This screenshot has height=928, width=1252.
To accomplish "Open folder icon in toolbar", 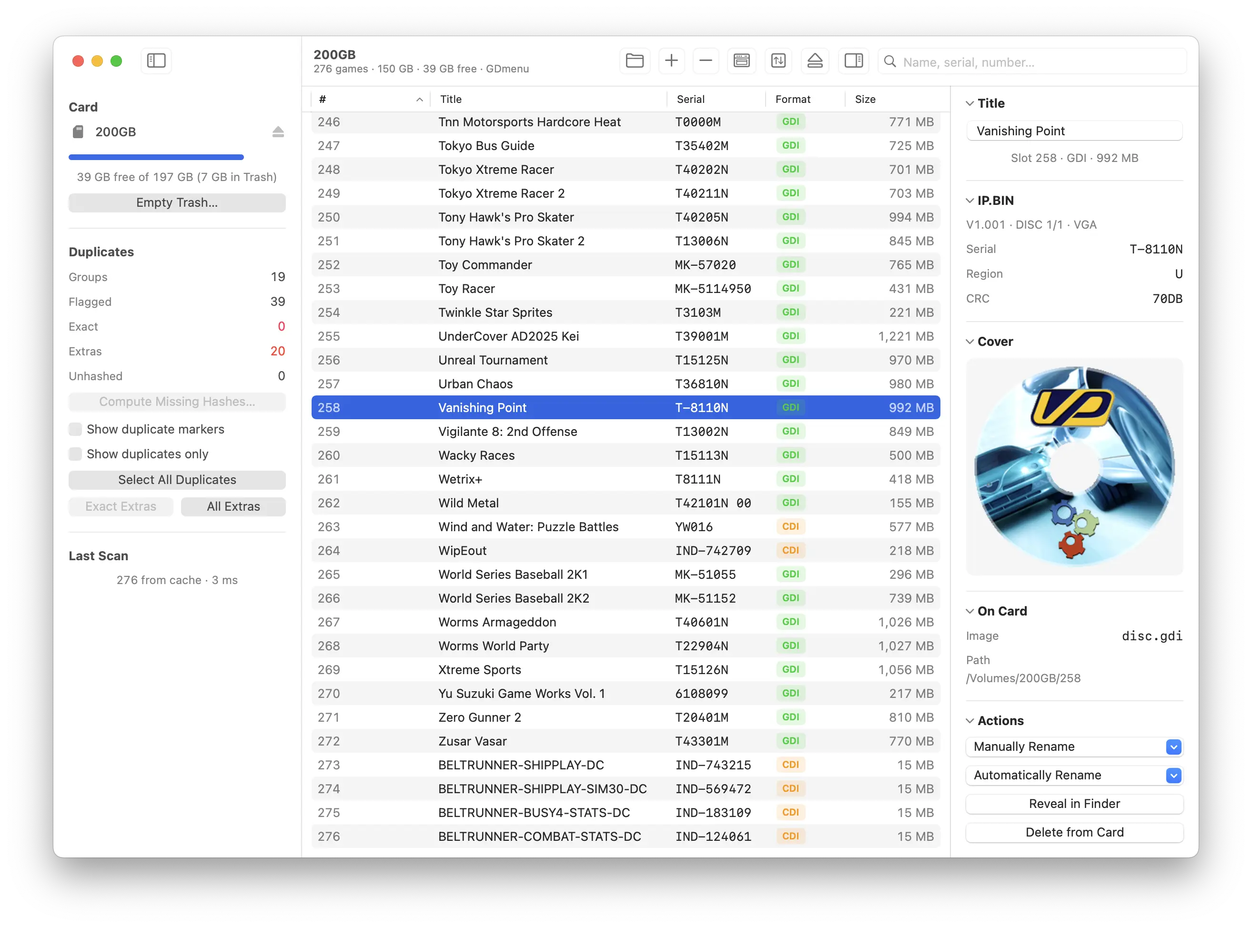I will pos(634,61).
